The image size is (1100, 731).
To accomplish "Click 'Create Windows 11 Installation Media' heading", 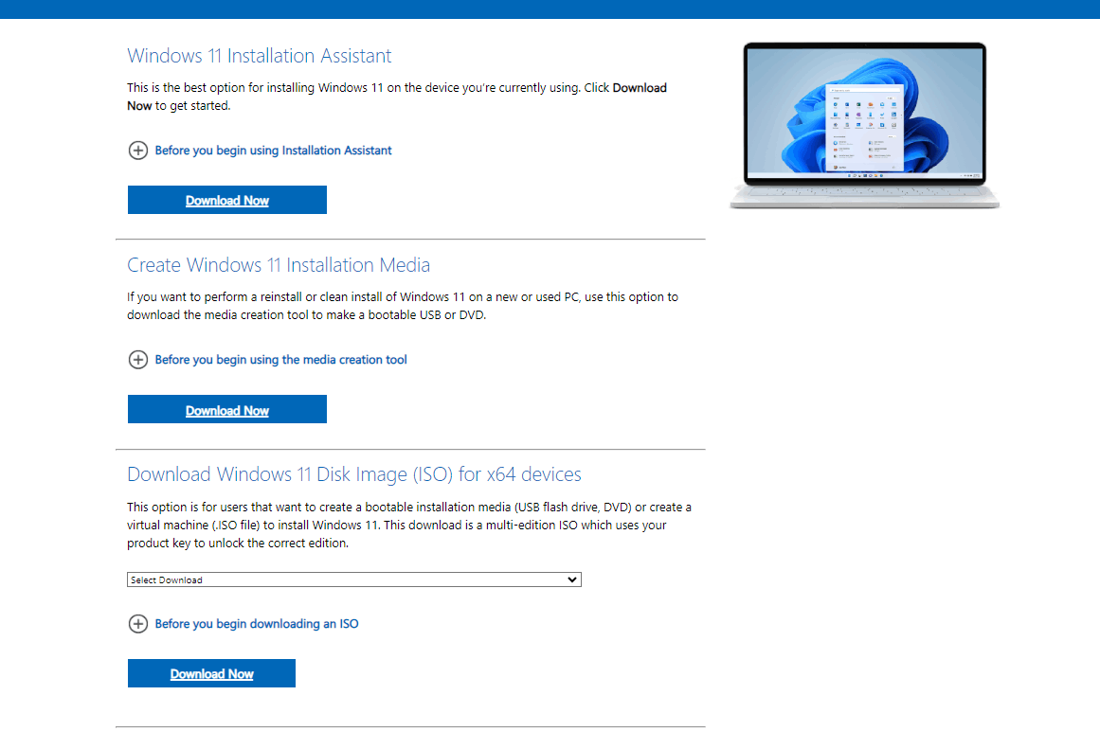I will [279, 265].
